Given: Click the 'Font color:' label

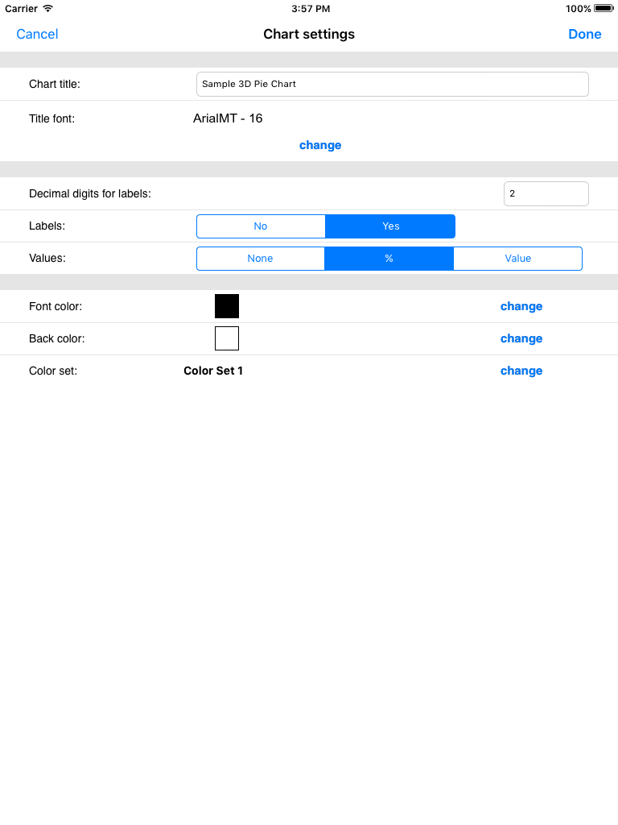Looking at the screenshot, I should click(x=56, y=306).
